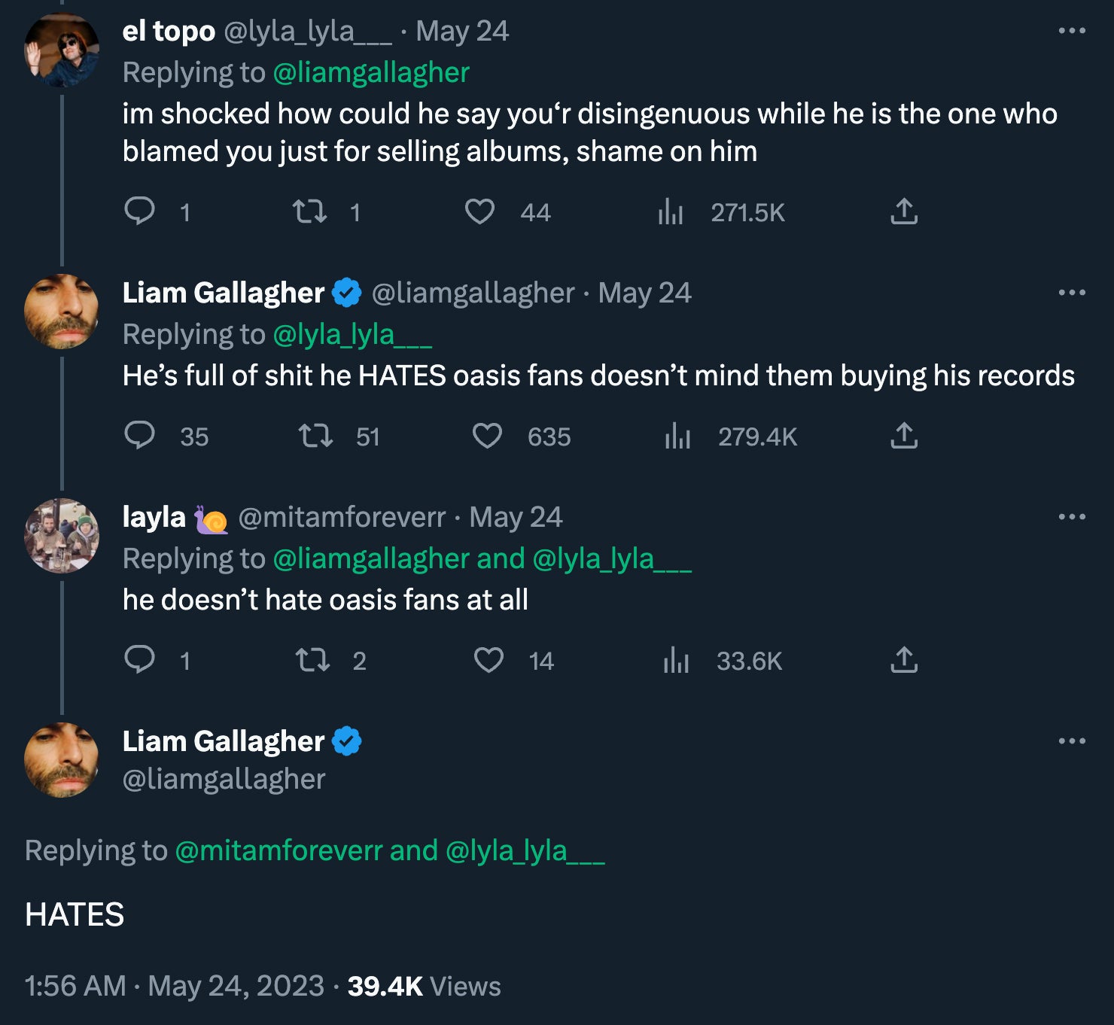Viewport: 1114px width, 1025px height.
Task: Retweet Liam's tweet with 51 retweets
Action: point(315,436)
